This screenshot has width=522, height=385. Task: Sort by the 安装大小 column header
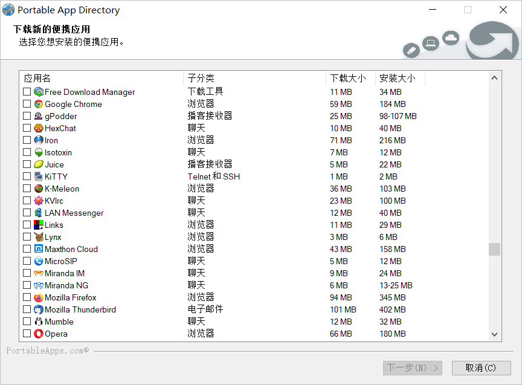[x=400, y=78]
